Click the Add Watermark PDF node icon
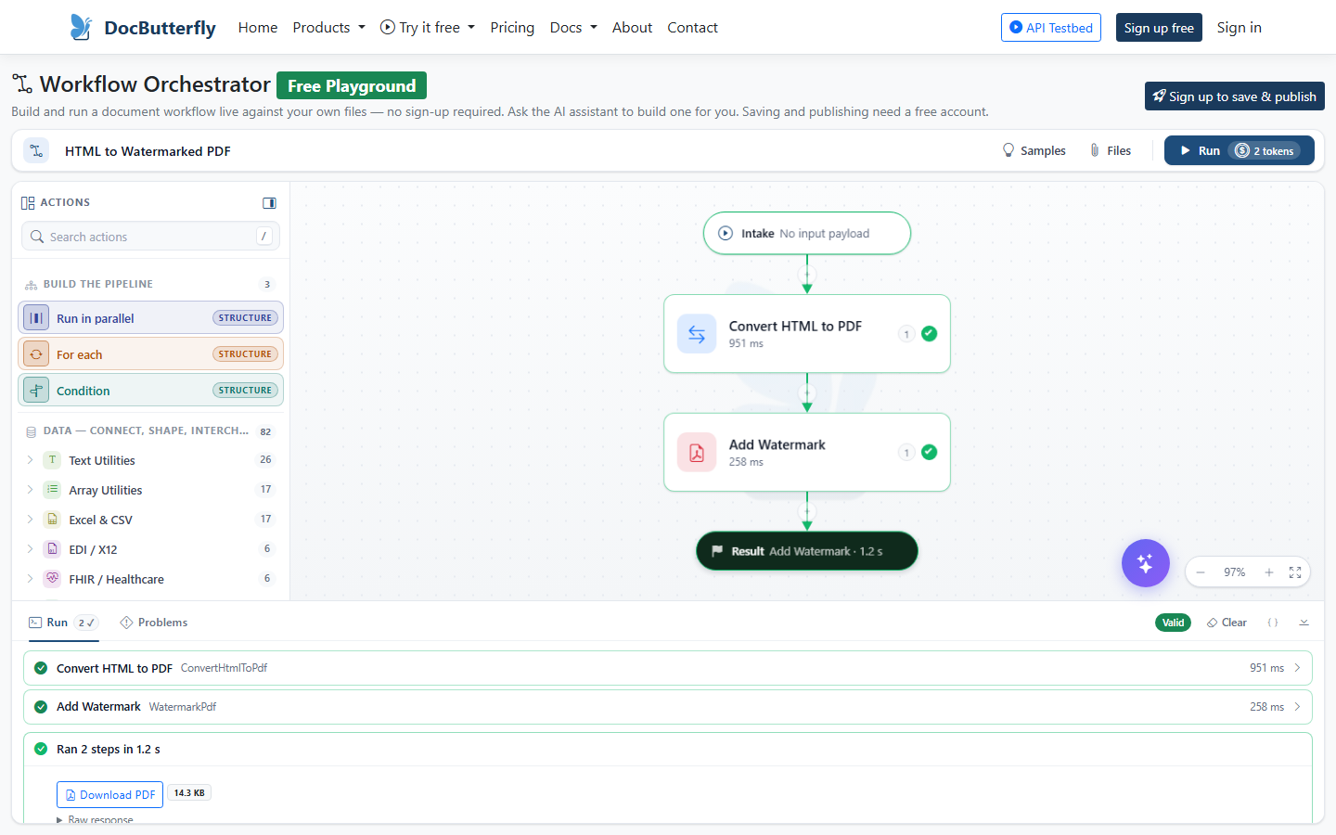The image size is (1336, 835). click(x=697, y=453)
